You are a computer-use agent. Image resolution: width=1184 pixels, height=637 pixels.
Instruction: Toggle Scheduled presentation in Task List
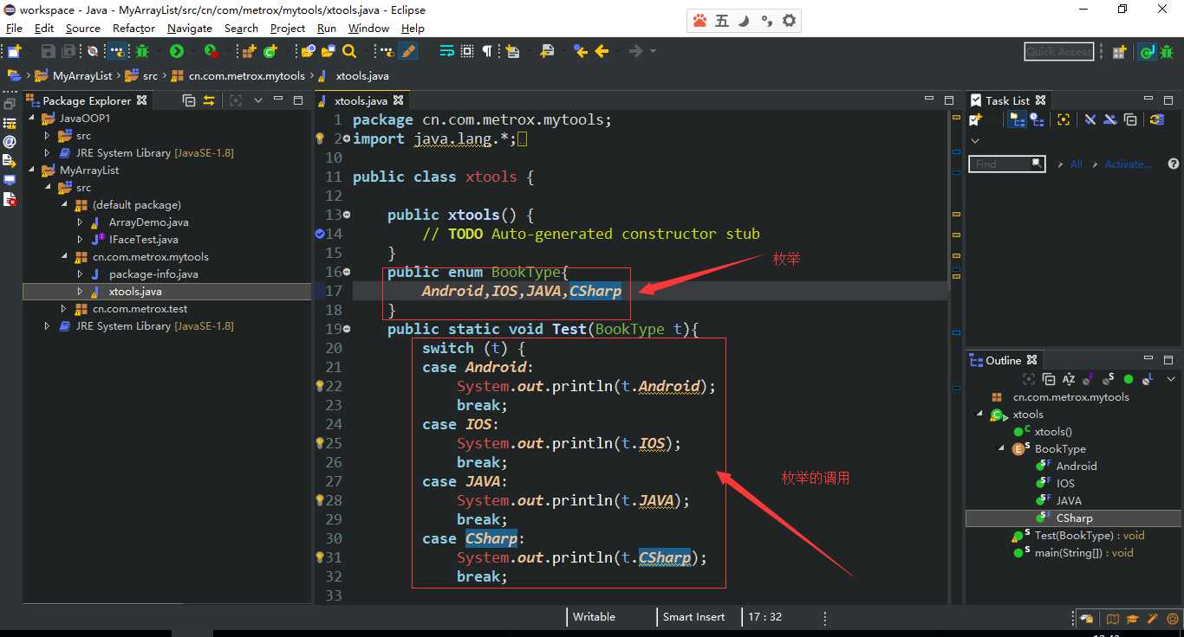pyautogui.click(x=1038, y=119)
